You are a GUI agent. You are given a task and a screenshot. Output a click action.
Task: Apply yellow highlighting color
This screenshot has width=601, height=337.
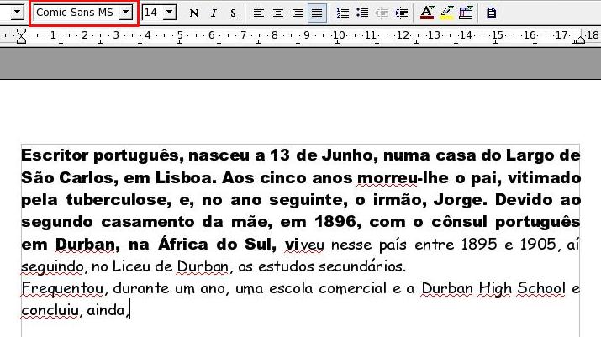pyautogui.click(x=446, y=13)
